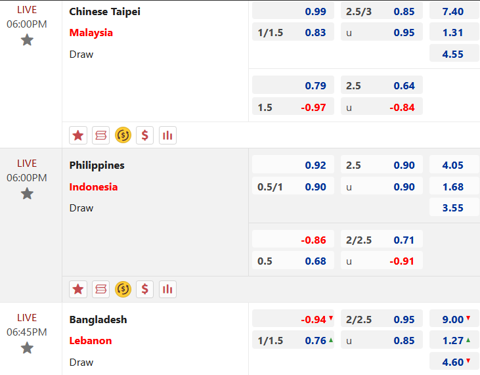This screenshot has width=480, height=375.
Task: Click gold coin icon under Philippines match
Action: point(123,289)
